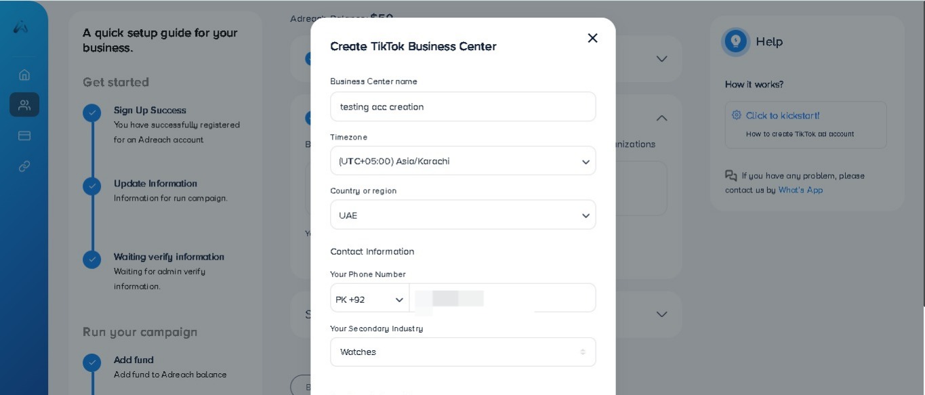Collapse the expanded section chevron behind dialog
This screenshot has height=395, width=925.
(x=662, y=118)
